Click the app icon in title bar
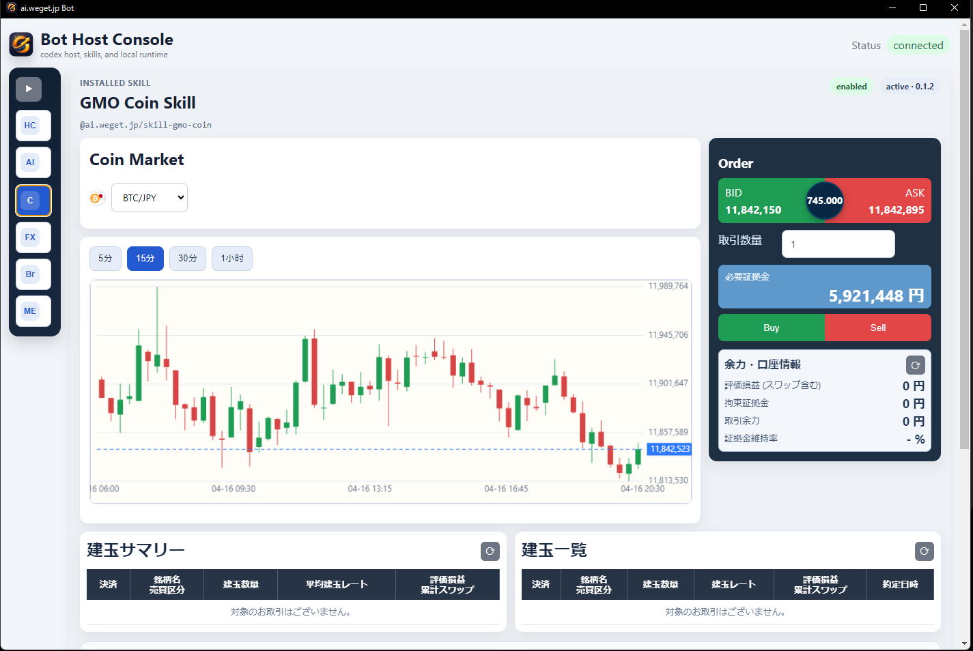Viewport: 973px width, 651px height. pos(11,8)
